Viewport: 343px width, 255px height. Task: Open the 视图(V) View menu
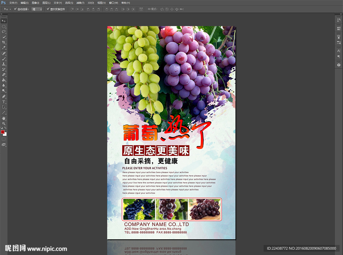tap(101, 3)
